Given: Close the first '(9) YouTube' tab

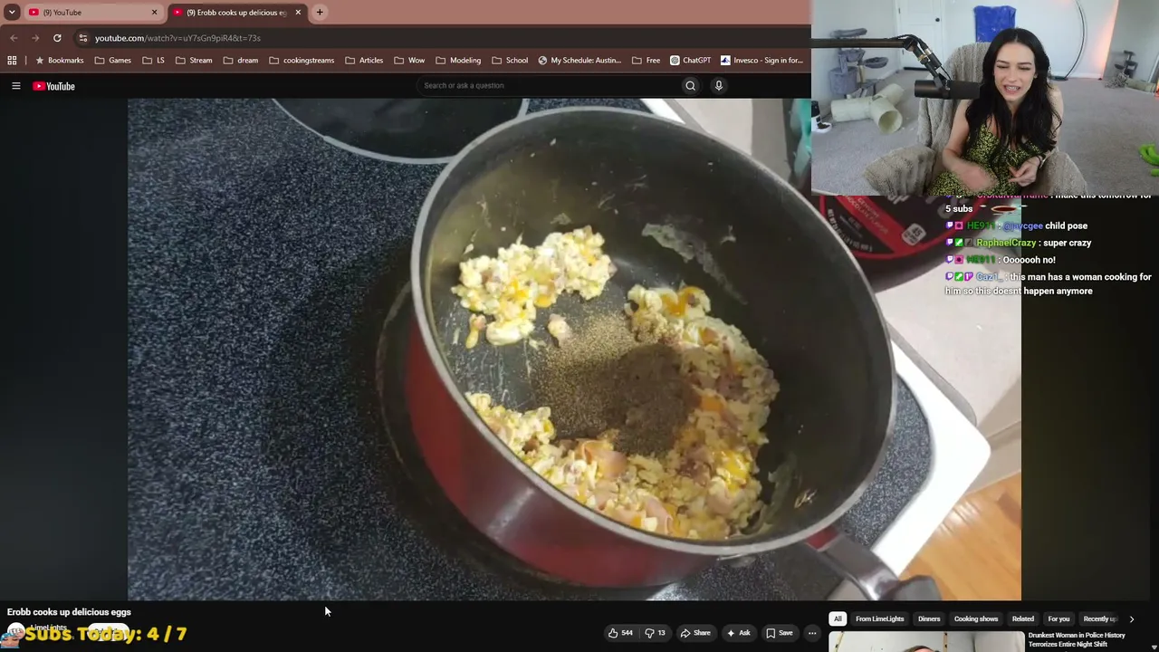Looking at the screenshot, I should [154, 13].
